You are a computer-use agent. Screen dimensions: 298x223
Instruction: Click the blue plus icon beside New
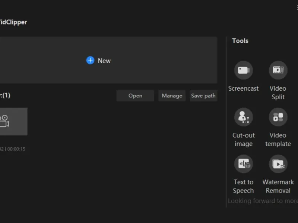coord(90,60)
